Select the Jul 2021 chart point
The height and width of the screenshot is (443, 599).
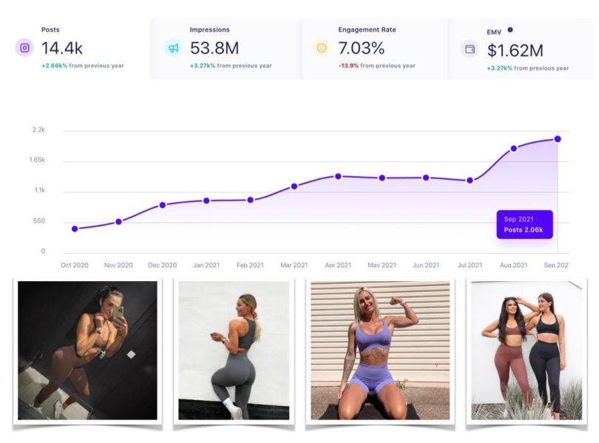[470, 180]
